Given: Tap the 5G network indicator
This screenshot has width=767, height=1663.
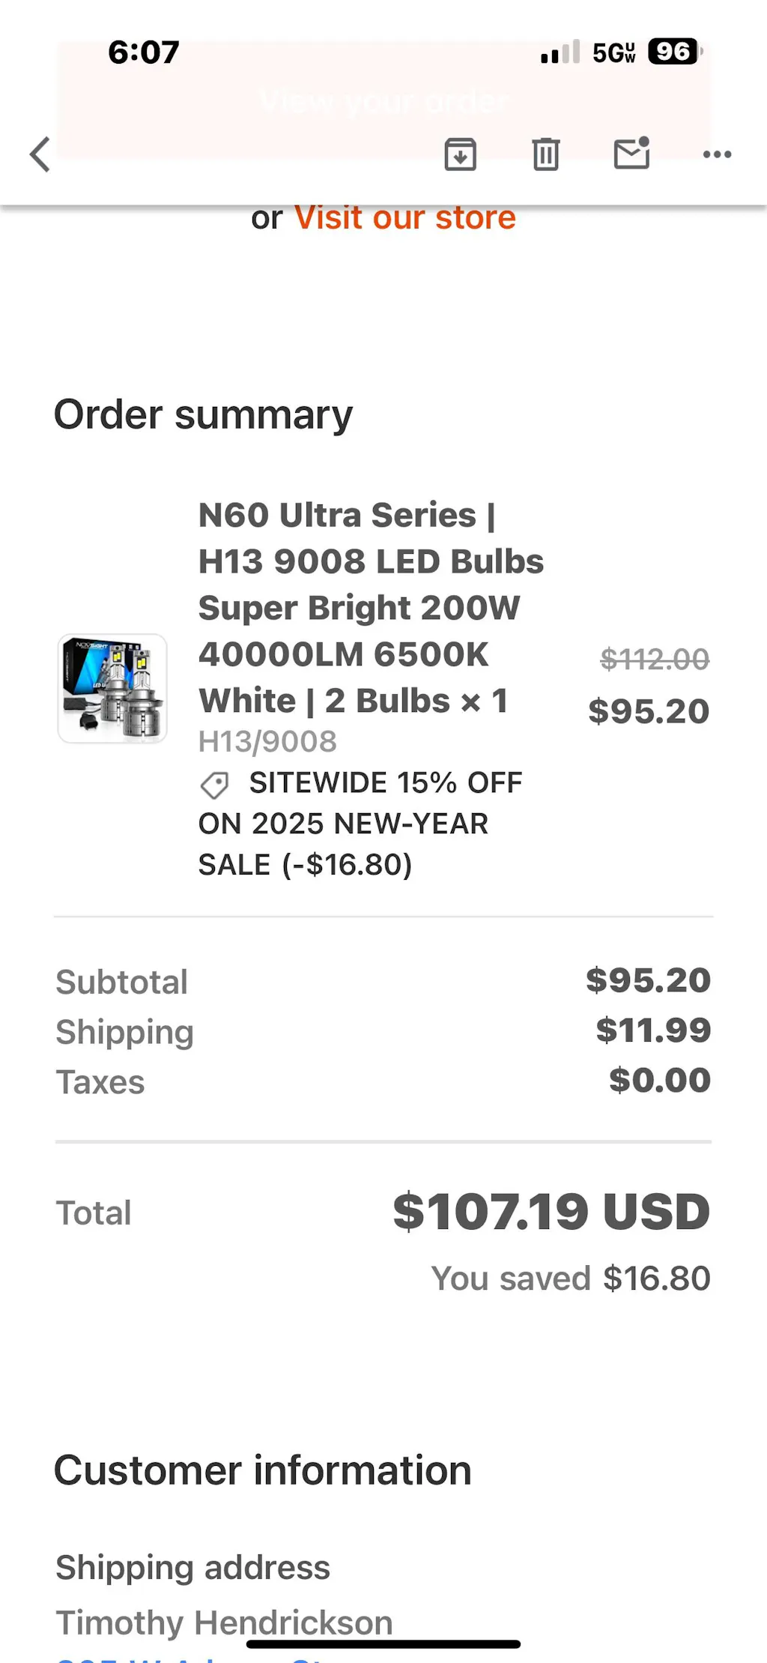Looking at the screenshot, I should click(613, 52).
